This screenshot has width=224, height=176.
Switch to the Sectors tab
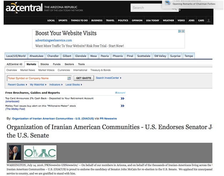coord(69,64)
